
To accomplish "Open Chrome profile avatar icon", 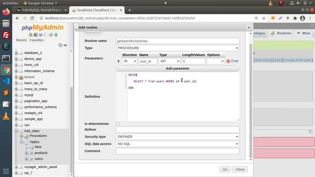I will tap(302, 18).
